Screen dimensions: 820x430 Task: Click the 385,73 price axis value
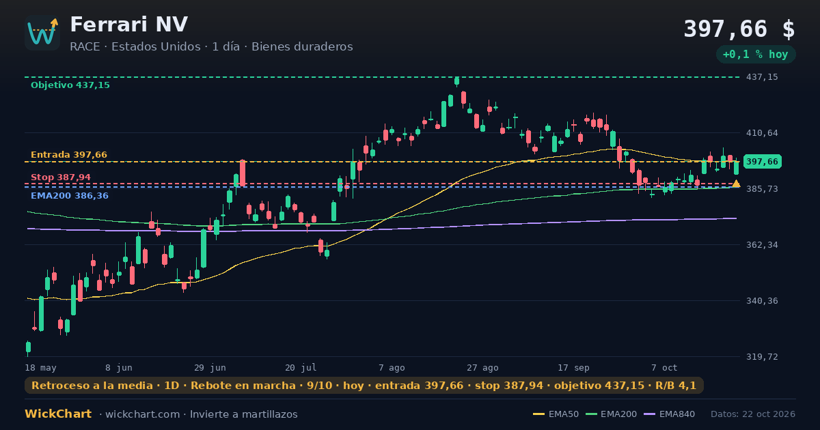click(762, 188)
